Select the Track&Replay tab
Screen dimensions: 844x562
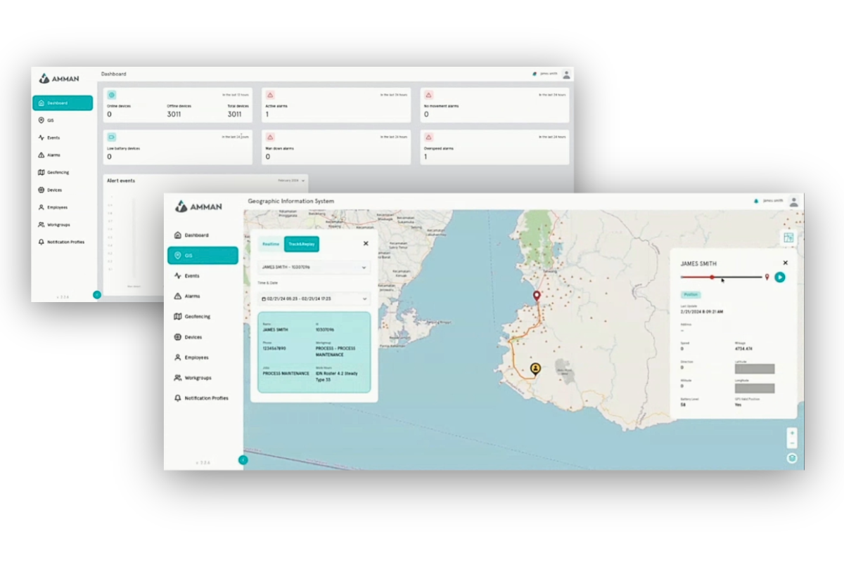[x=302, y=244]
